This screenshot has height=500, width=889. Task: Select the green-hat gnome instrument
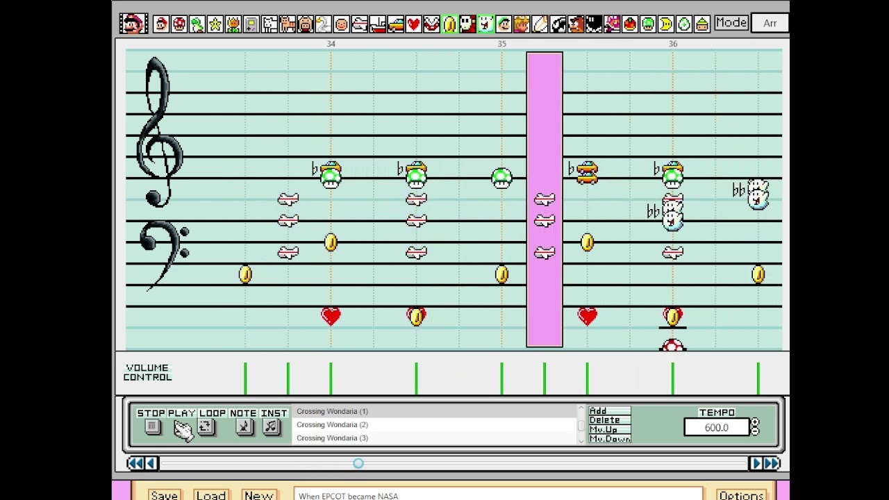point(702,24)
